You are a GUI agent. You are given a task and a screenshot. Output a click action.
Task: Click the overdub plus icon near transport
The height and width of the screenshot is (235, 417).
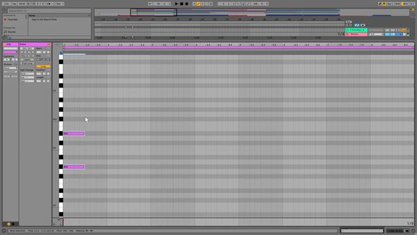coord(194,4)
